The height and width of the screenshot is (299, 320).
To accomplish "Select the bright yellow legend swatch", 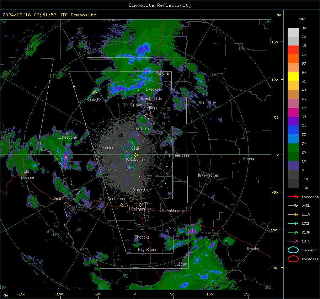I will 293,77.
